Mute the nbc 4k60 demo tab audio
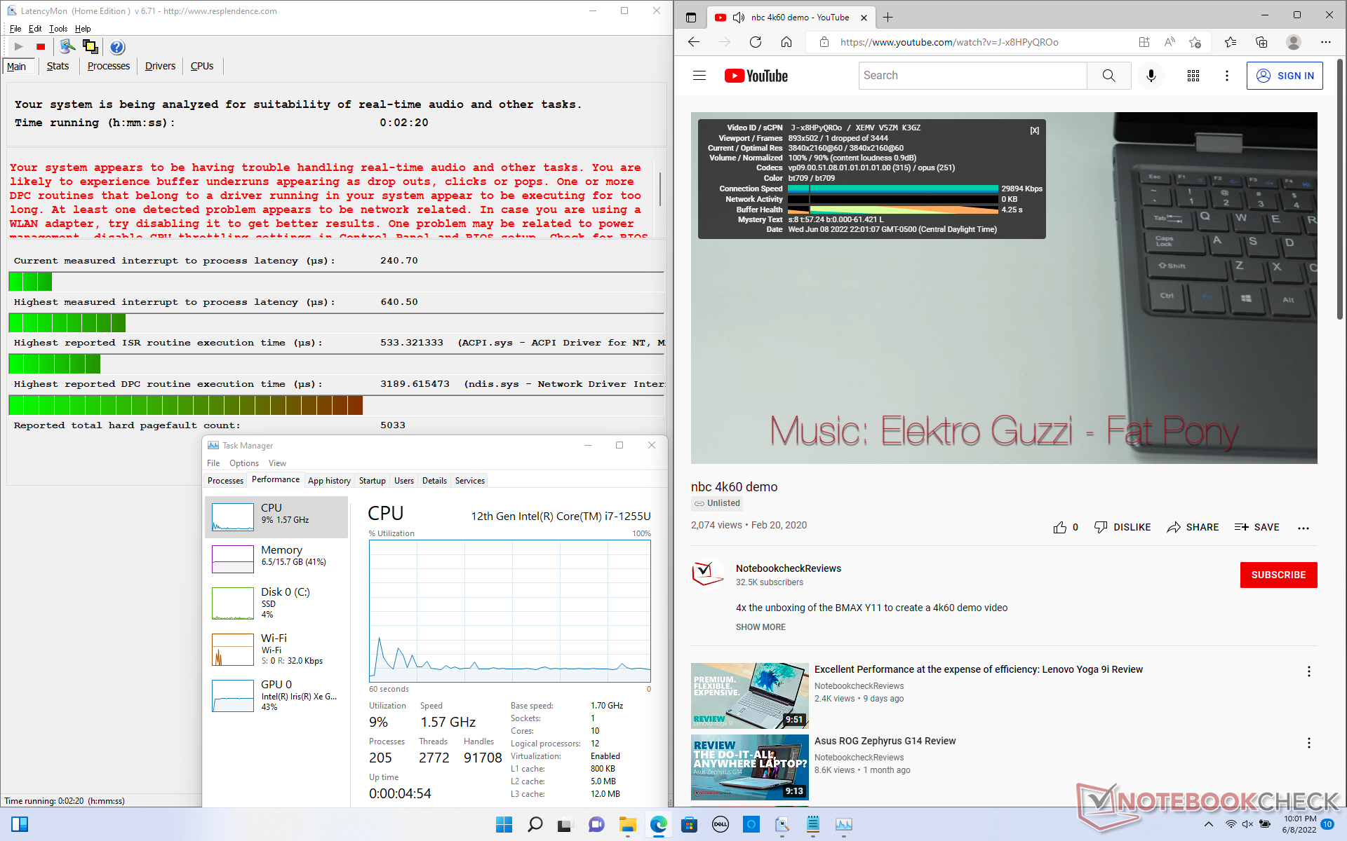Viewport: 1347px width, 841px height. pyautogui.click(x=739, y=18)
